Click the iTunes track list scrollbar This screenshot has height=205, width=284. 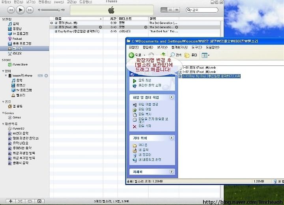[x=222, y=109]
